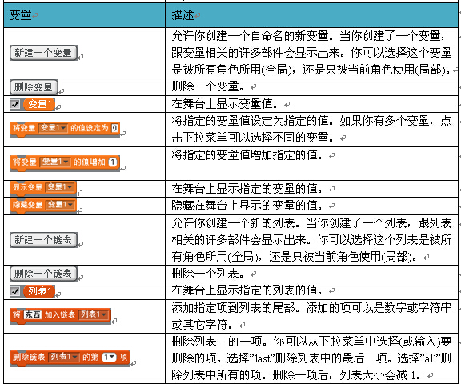
Task: Click the 变量 column header
Action: (84, 15)
